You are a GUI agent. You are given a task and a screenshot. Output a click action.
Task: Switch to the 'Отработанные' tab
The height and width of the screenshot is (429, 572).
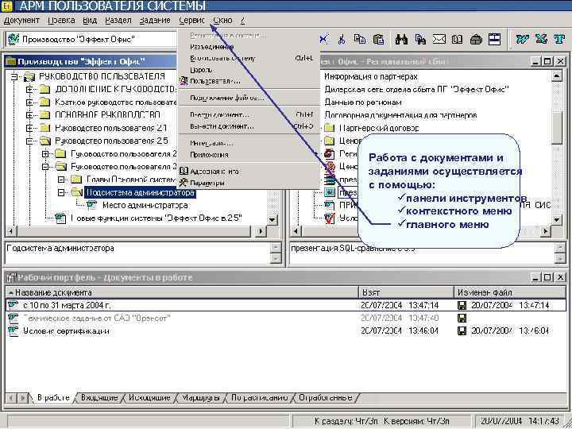[x=326, y=398]
